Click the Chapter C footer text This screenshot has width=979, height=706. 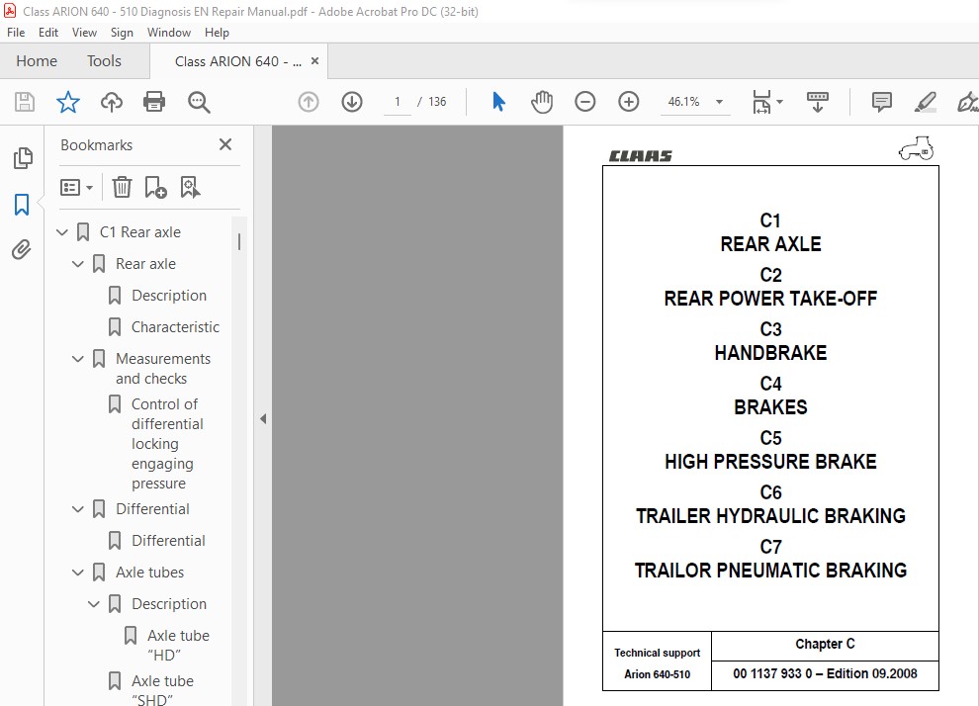pyautogui.click(x=825, y=644)
